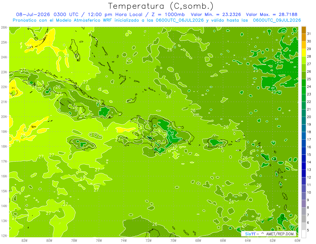The width and height of the screenshot is (316, 244).
Task: Click the valid-until time '0600UTC_09JUL2026'
Action: tap(277, 20)
